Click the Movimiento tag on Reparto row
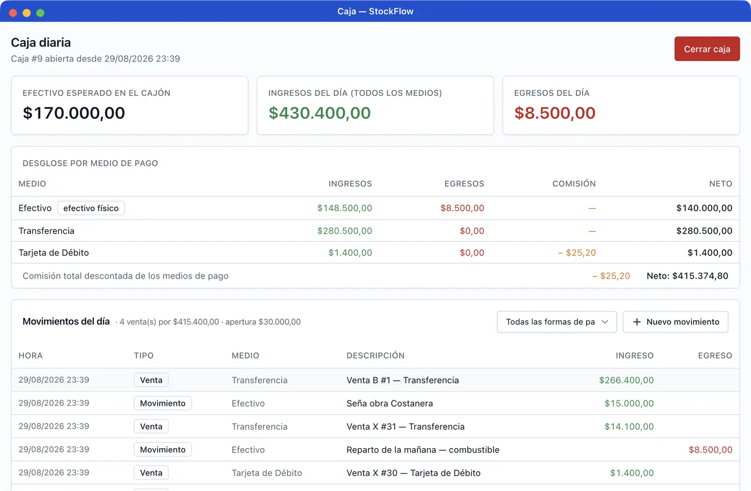The image size is (751, 491). click(163, 450)
